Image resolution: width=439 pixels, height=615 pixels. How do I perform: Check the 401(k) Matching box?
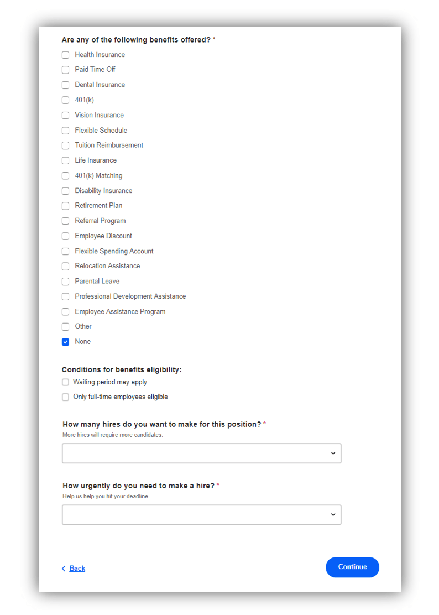65,176
